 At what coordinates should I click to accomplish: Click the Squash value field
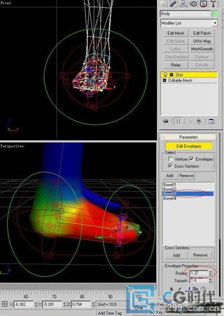point(199,280)
